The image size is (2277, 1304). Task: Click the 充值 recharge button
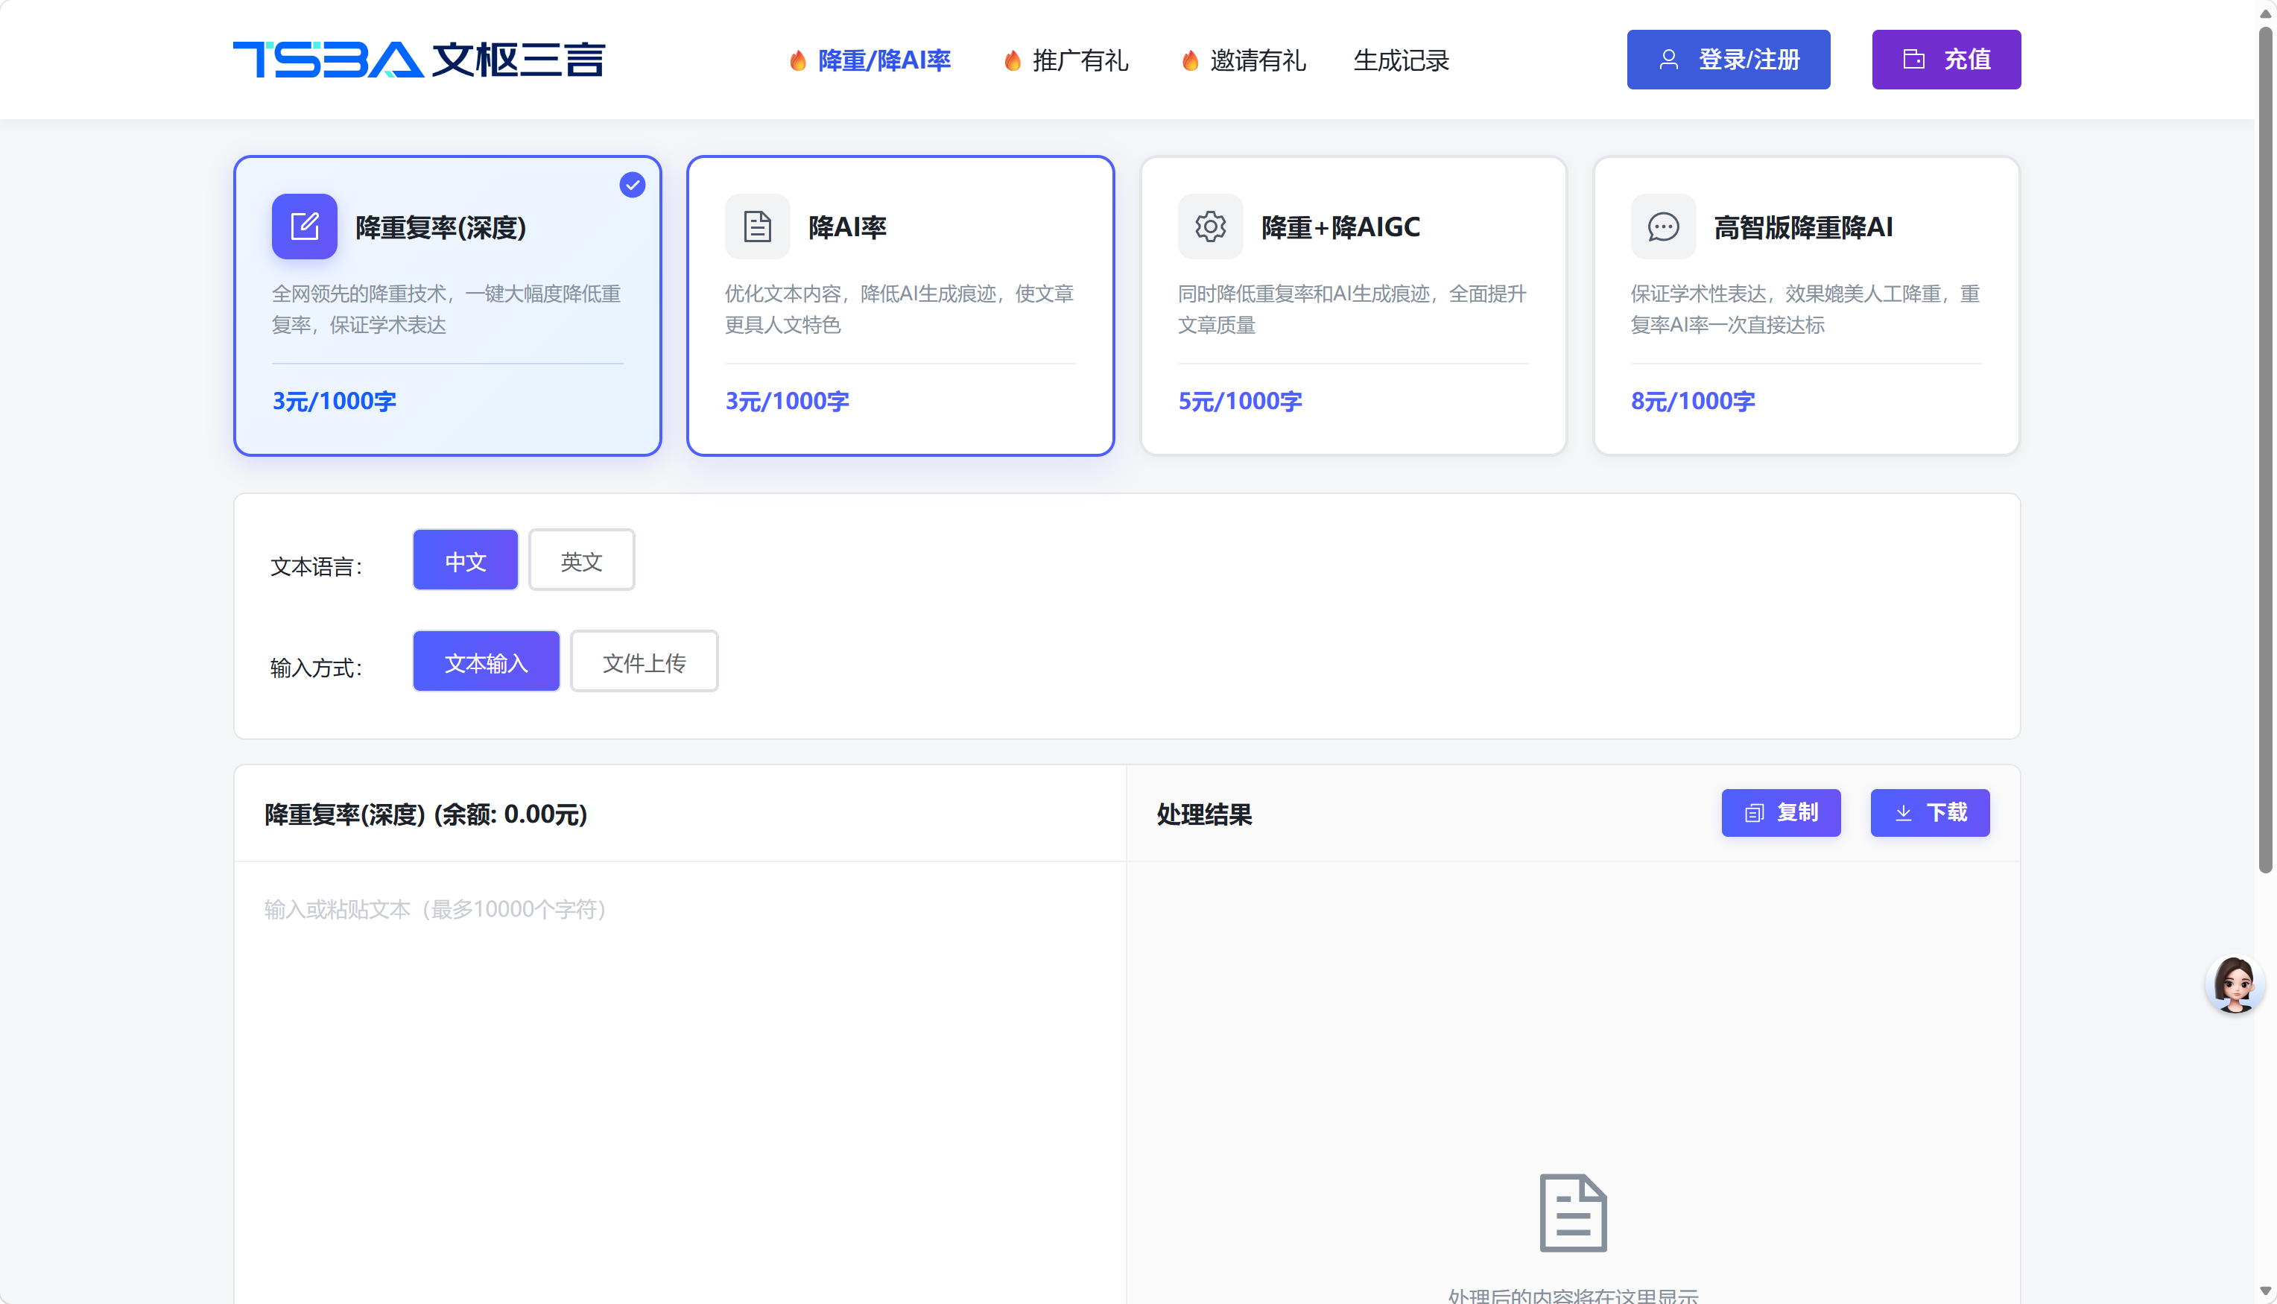tap(1945, 59)
